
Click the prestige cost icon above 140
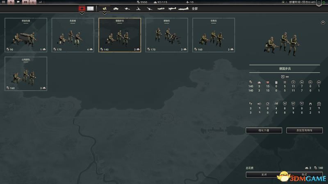click(251, 83)
